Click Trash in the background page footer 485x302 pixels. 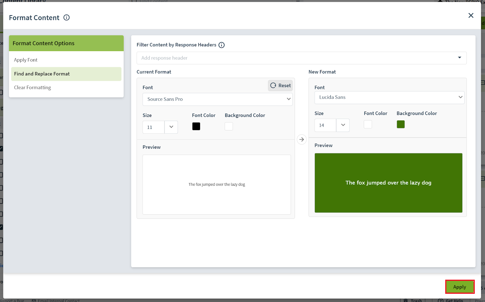[413, 300]
